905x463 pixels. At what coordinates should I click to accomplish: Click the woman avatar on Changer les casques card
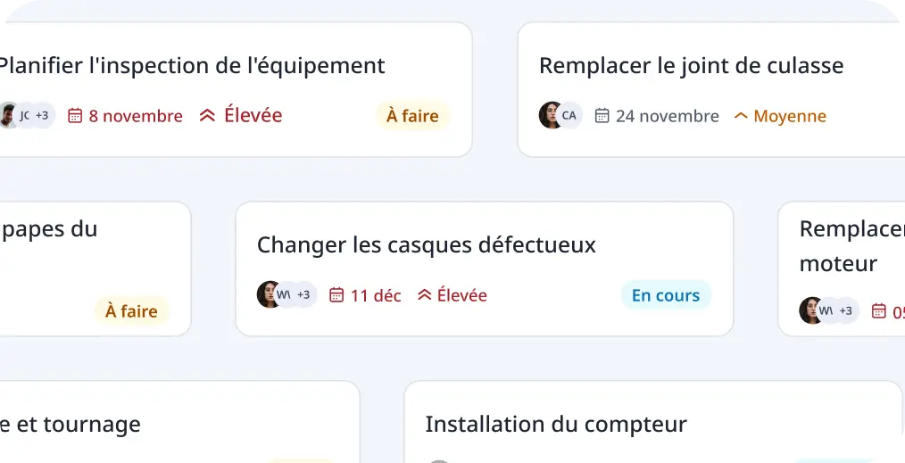[269, 294]
